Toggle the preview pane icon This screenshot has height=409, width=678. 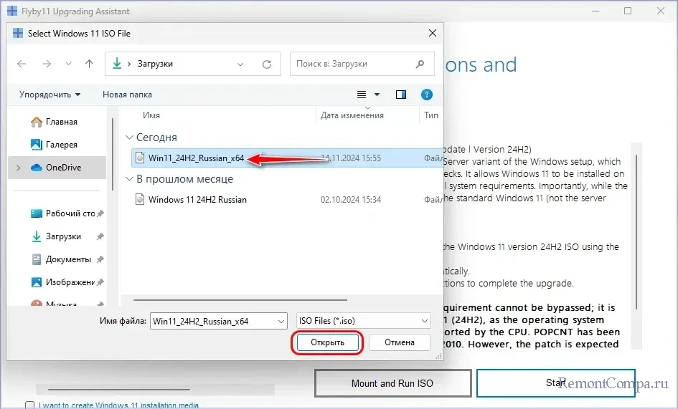[x=401, y=95]
